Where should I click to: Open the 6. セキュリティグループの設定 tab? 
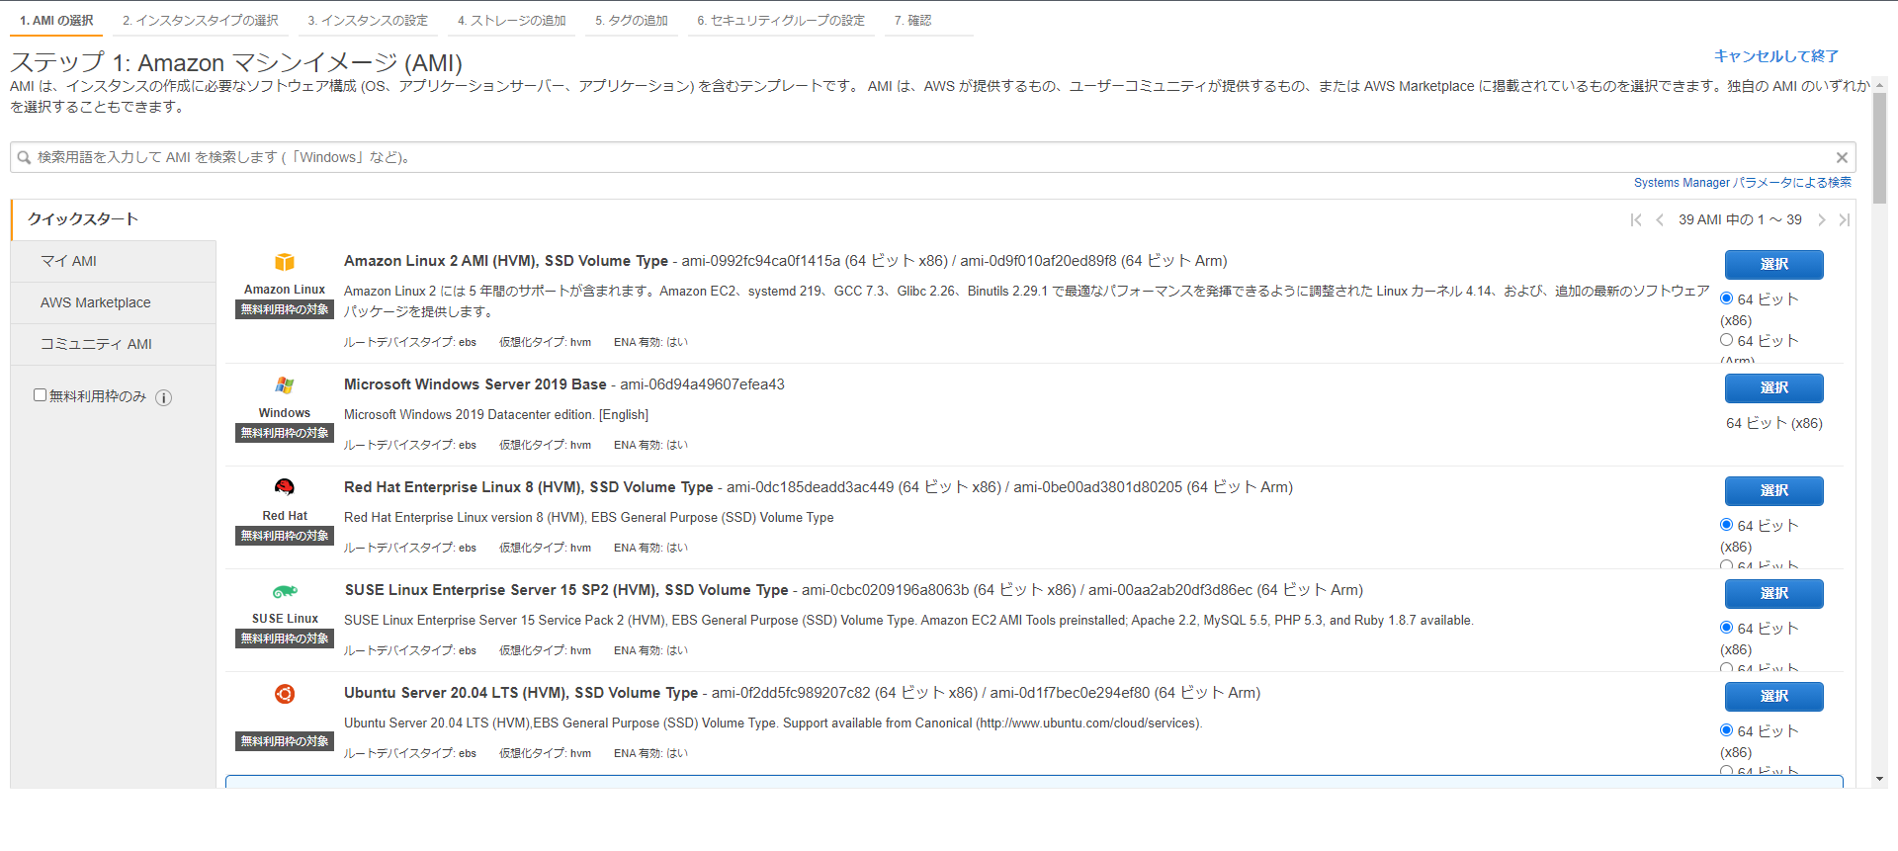[x=781, y=21]
